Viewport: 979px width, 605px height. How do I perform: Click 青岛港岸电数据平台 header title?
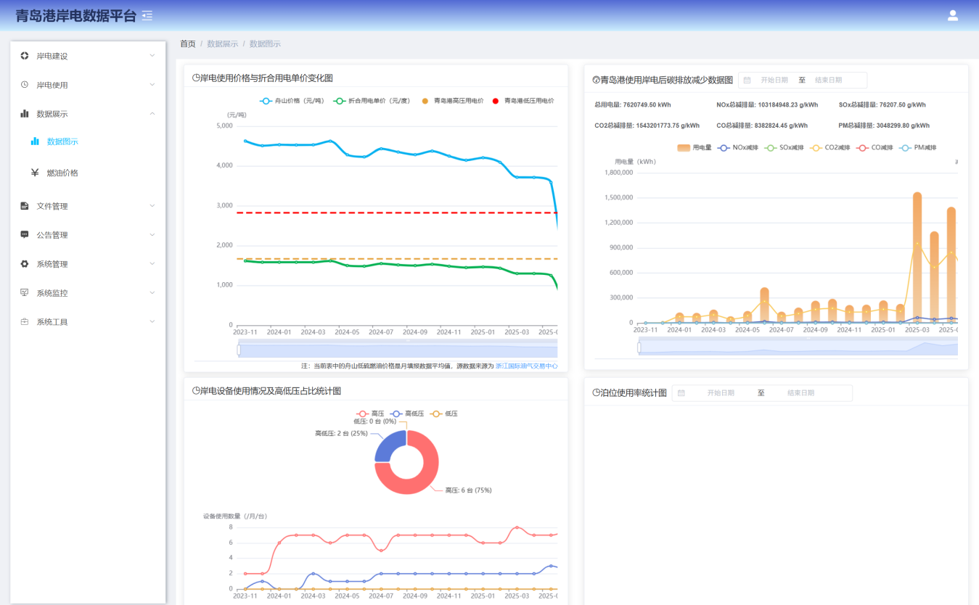(75, 15)
